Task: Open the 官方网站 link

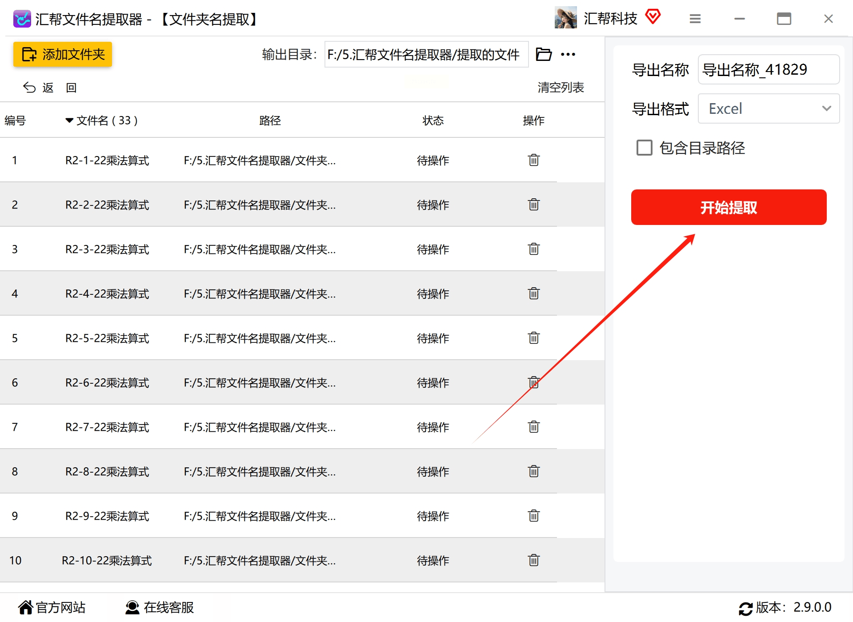Action: (x=52, y=607)
